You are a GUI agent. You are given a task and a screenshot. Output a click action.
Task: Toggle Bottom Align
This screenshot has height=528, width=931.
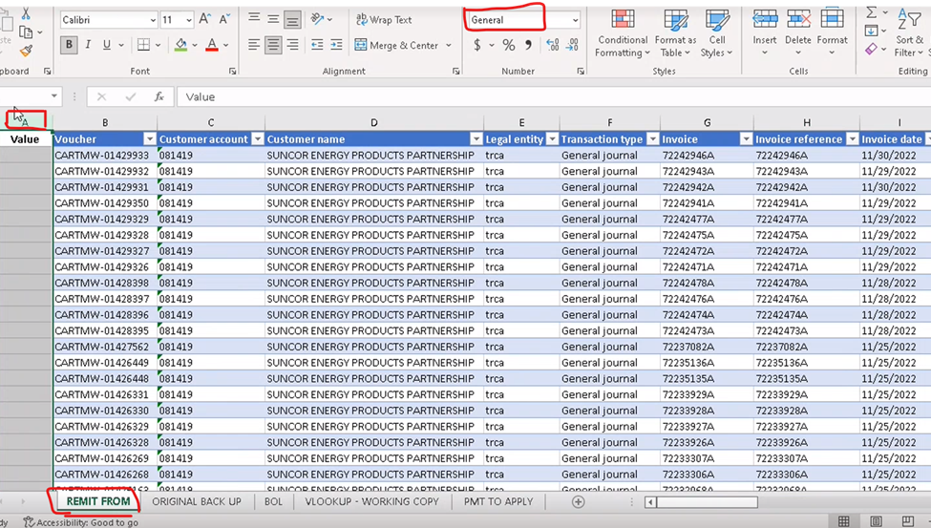[x=292, y=20]
